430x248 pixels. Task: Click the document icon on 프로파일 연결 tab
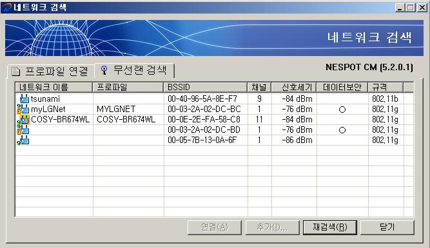[16, 72]
